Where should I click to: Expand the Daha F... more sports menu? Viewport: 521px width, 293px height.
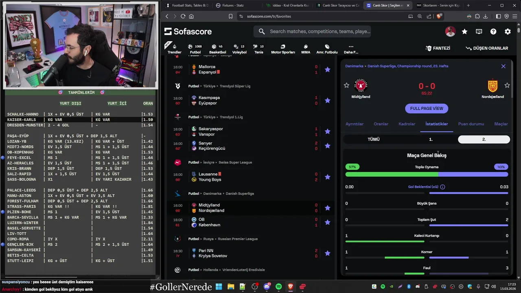pyautogui.click(x=351, y=48)
